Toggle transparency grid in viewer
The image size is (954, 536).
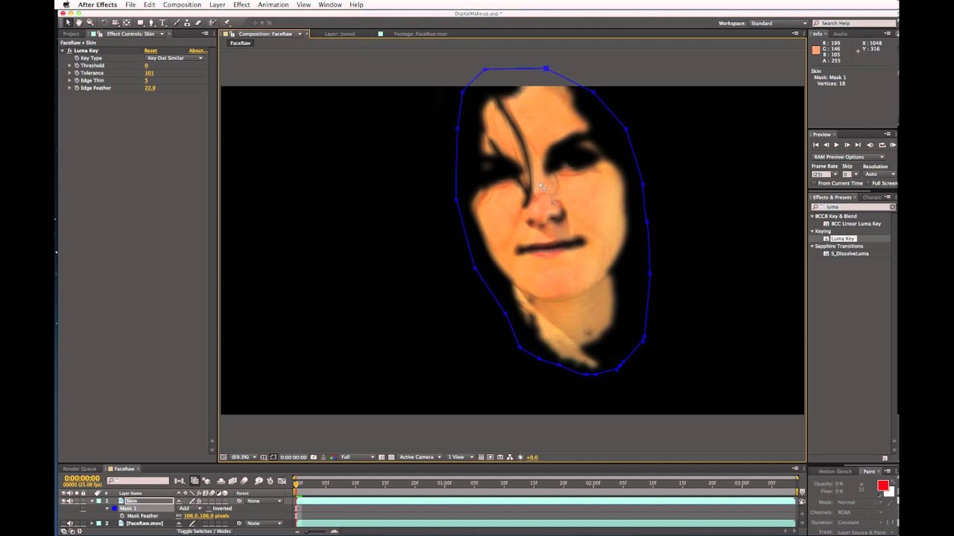(x=390, y=457)
